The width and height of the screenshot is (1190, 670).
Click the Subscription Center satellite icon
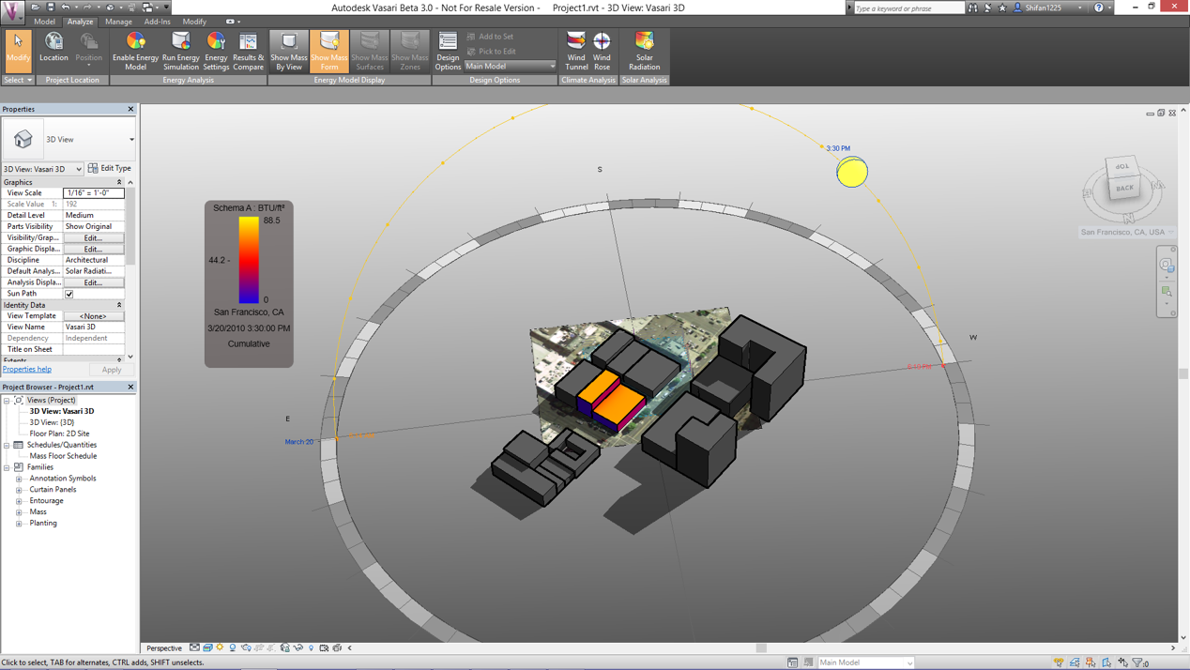click(987, 8)
